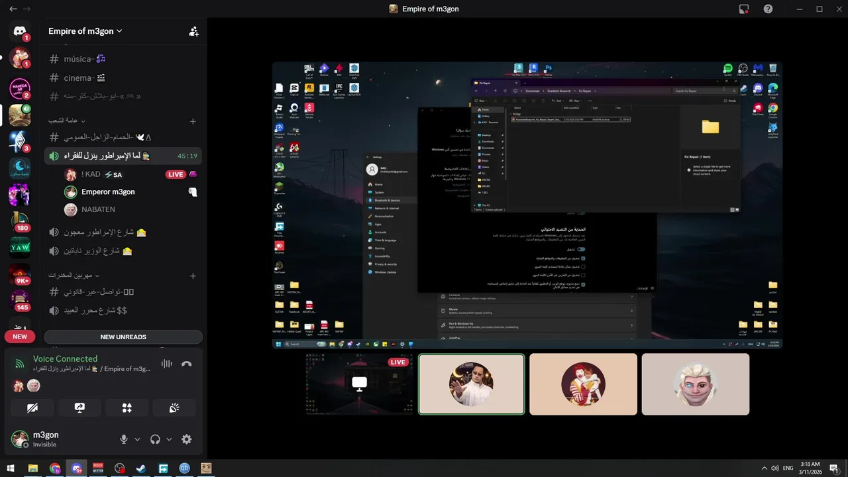The width and height of the screenshot is (848, 477).
Task: Select active voice channel لما الإمبراطور ينزل للفقراء
Action: click(123, 156)
